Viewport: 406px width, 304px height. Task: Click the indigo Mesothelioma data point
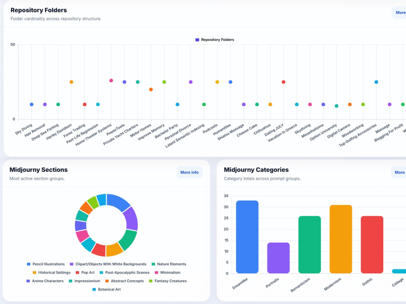pos(323,105)
